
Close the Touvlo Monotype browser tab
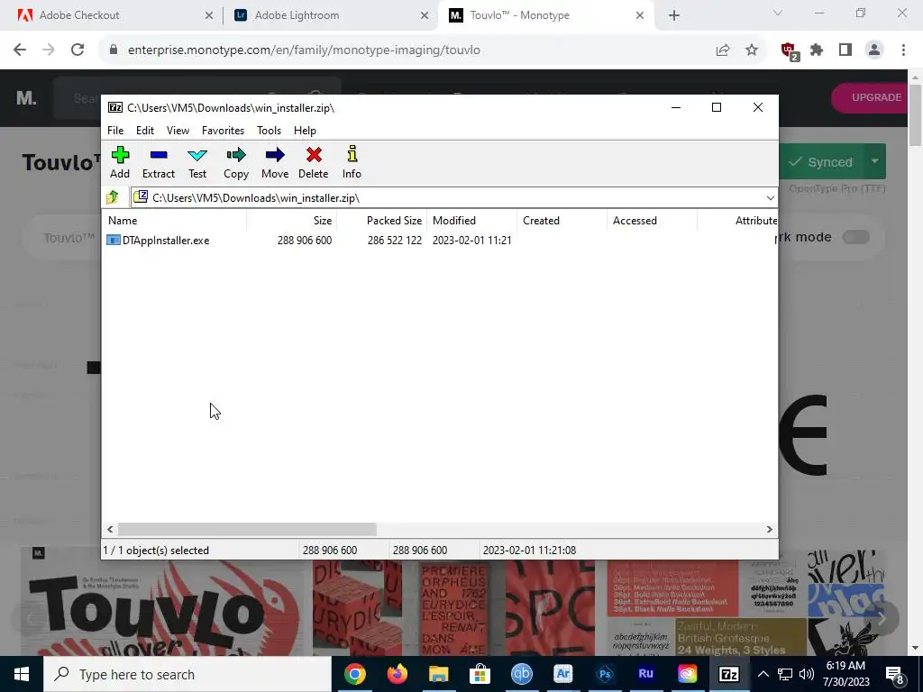pos(640,15)
